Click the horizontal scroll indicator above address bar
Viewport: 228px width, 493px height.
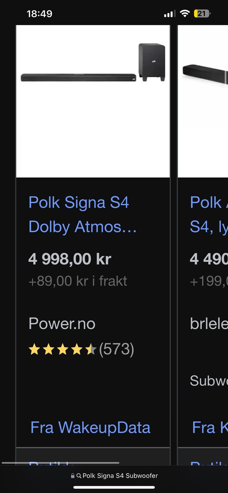click(x=60, y=463)
